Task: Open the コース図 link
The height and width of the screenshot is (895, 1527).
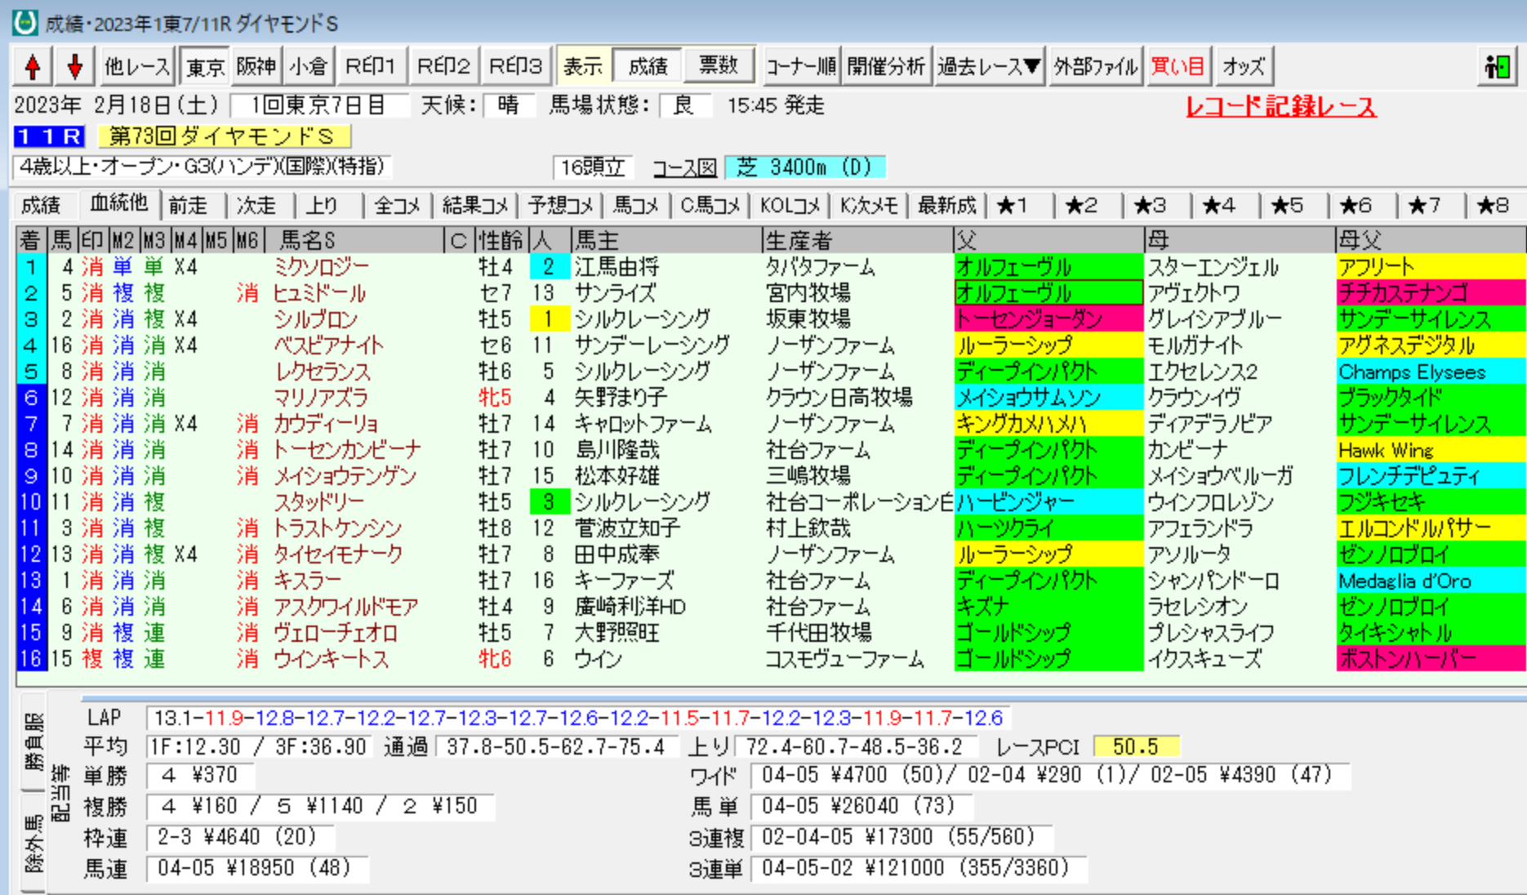Action: click(684, 167)
